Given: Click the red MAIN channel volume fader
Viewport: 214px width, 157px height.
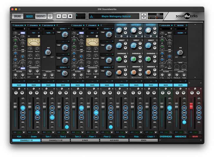Looking at the screenshot, I should coord(191,106).
